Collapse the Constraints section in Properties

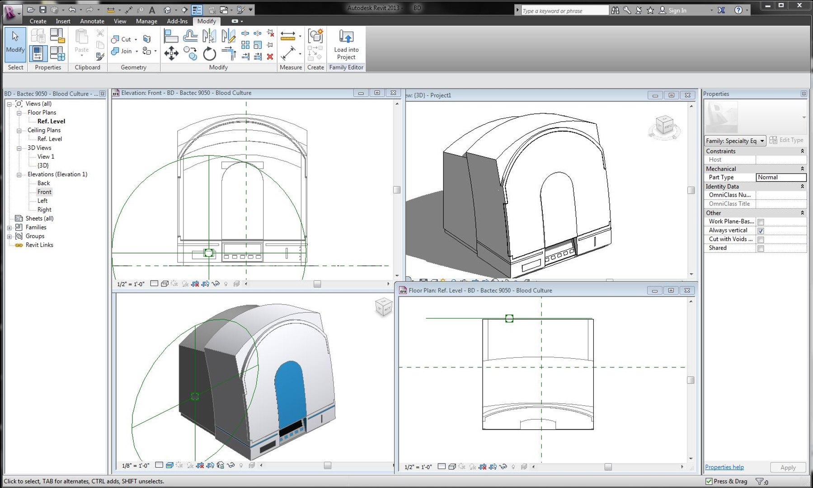(x=802, y=151)
